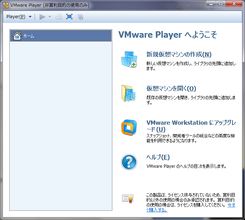Enter full screen mode via toolbar icon

tap(69, 17)
